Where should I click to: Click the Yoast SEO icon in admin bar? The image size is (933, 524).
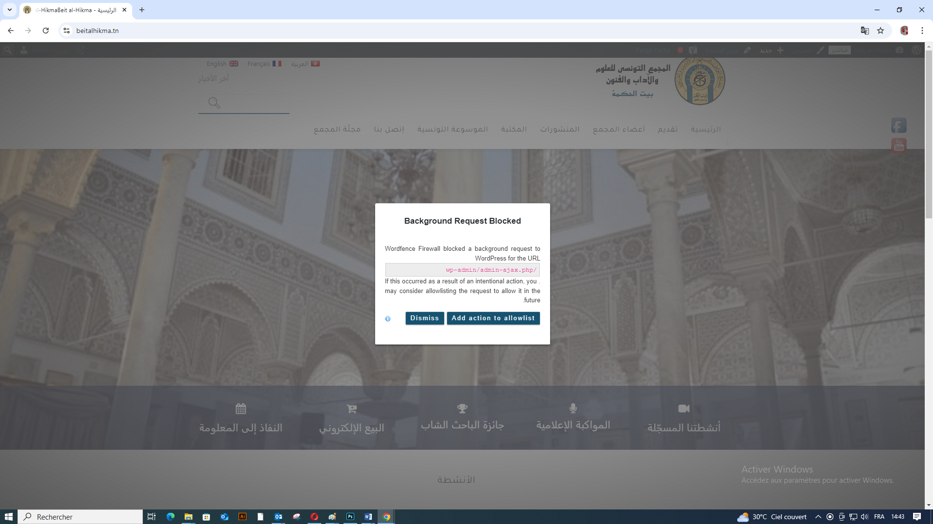pyautogui.click(x=693, y=50)
